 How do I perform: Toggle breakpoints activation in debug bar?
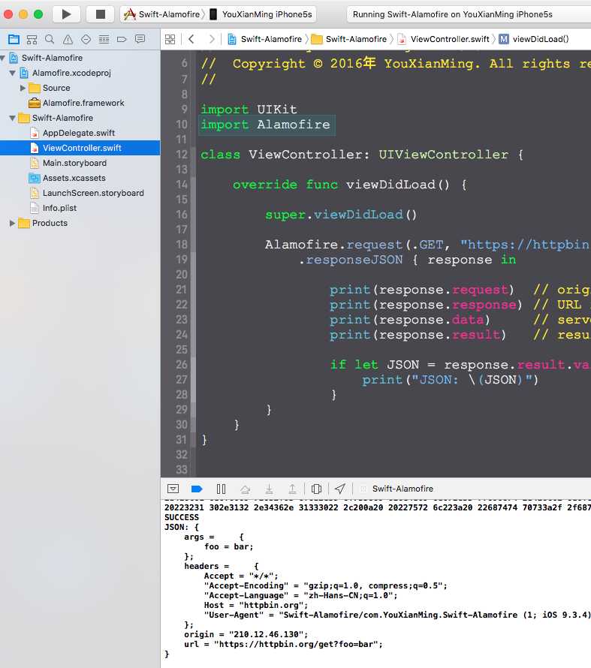pyautogui.click(x=197, y=489)
